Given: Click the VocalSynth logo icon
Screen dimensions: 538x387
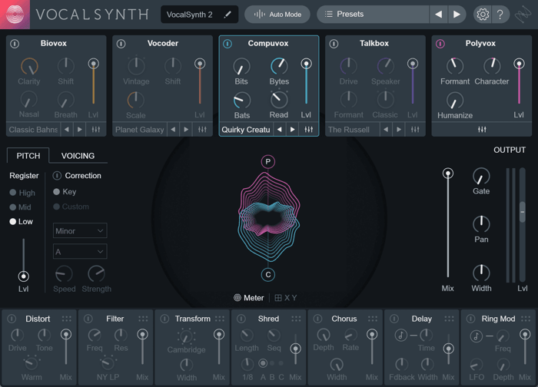Looking at the screenshot, I should (x=15, y=15).
